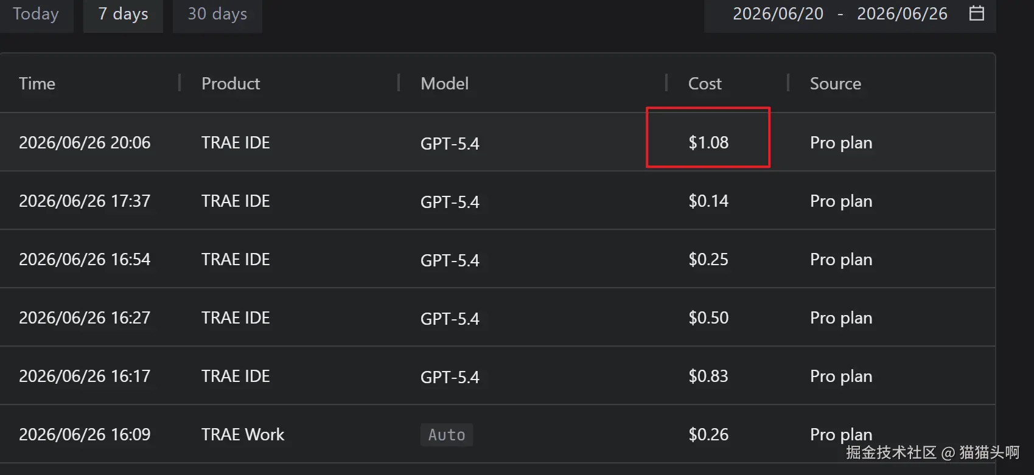Click the Cost column header
The image size is (1034, 475).
coord(705,83)
